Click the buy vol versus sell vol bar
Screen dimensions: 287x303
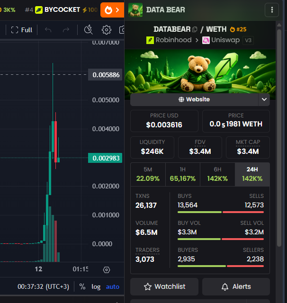tap(221, 239)
